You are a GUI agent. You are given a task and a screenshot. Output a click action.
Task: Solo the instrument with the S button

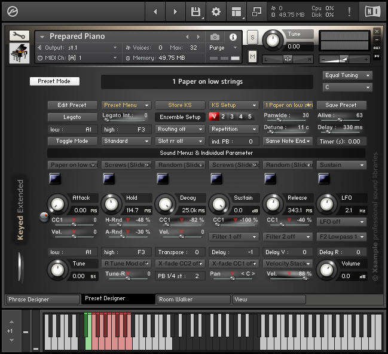pos(252,38)
